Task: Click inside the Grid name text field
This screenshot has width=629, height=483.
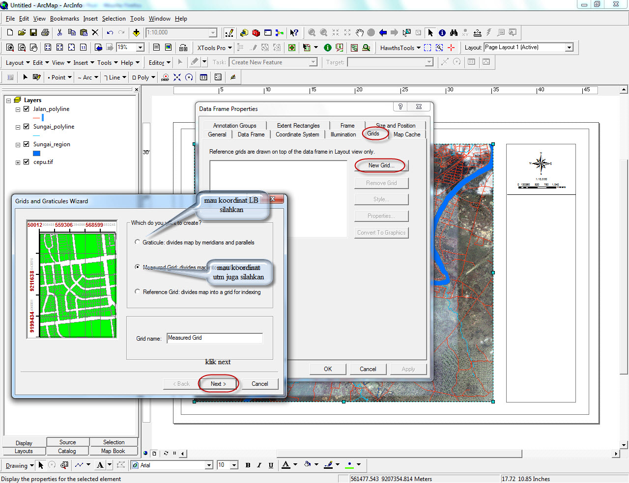Action: pos(215,338)
